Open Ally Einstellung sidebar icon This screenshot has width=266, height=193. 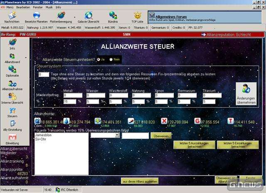tap(12, 124)
